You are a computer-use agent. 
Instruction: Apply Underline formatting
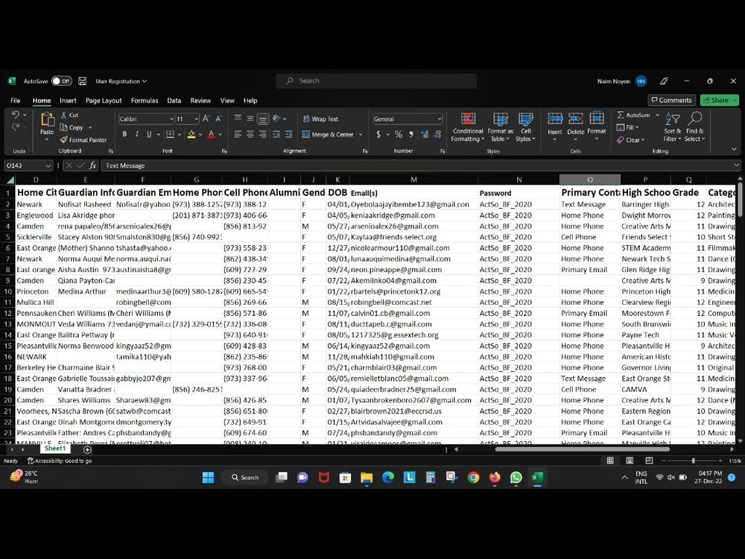149,134
